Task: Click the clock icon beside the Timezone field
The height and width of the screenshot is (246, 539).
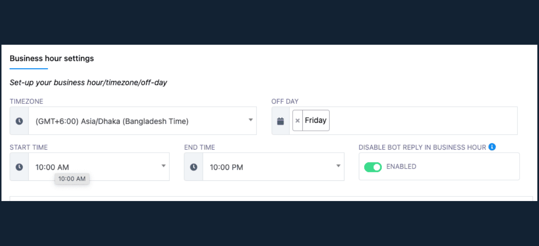Action: click(x=19, y=121)
